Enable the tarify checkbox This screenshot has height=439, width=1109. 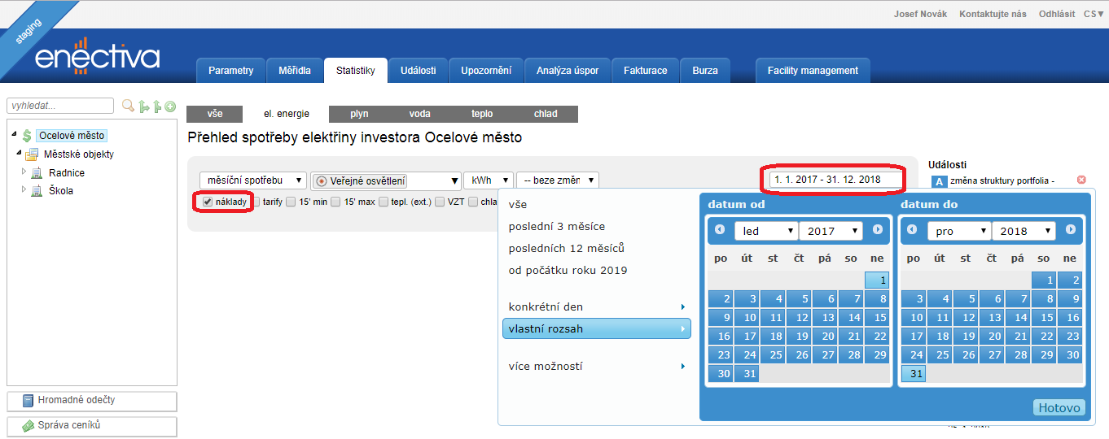point(256,202)
